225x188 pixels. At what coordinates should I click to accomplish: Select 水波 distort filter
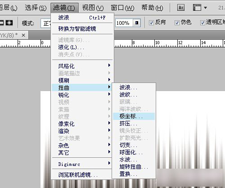pos(134,160)
